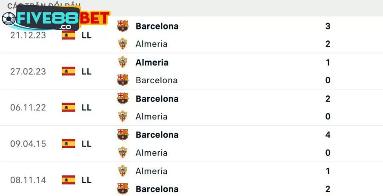Screen dimensions: 383x196
Task: Click Almeria crest in 21.12.23 match
Action: (x=123, y=44)
